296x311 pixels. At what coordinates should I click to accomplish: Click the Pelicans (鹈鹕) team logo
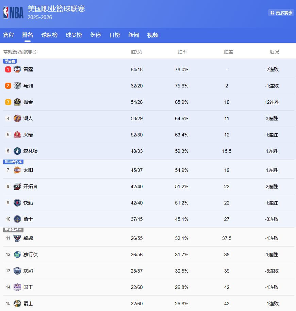click(x=17, y=238)
